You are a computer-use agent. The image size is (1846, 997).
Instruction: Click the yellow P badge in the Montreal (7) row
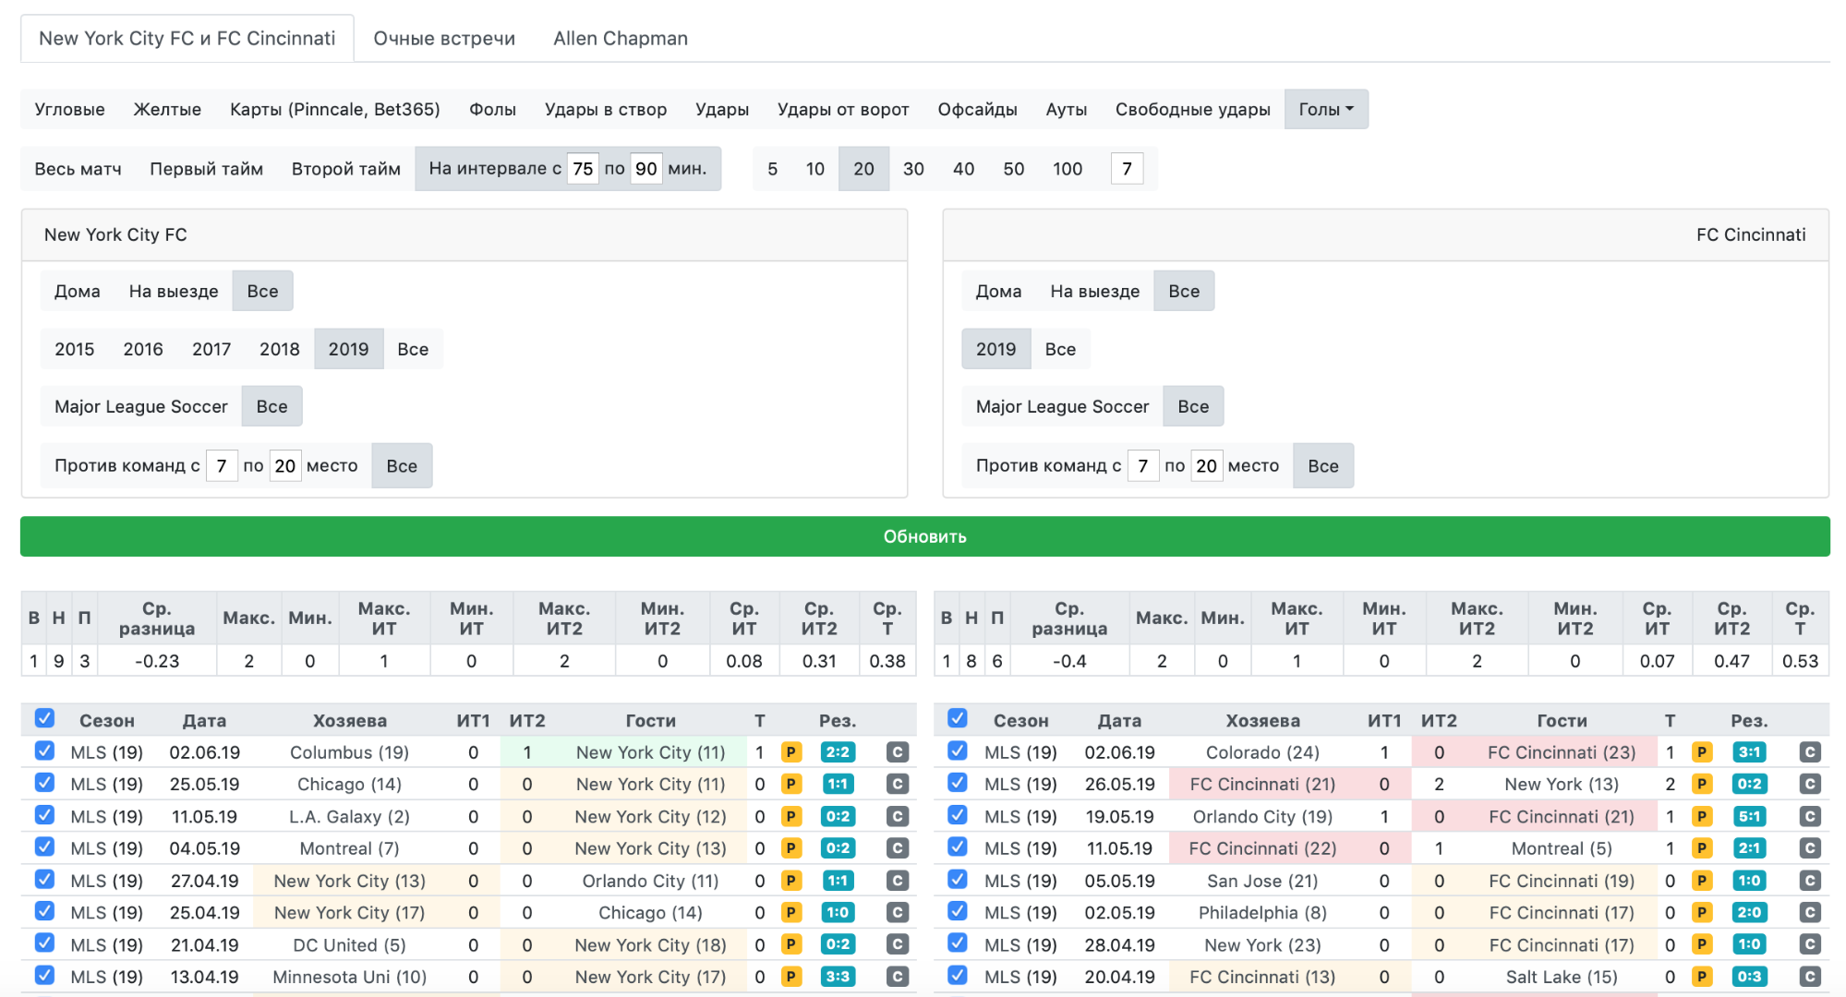(790, 848)
